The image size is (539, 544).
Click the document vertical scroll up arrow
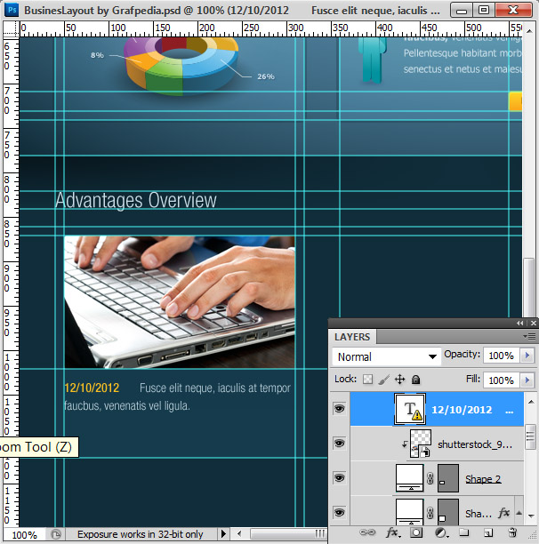coord(529,31)
